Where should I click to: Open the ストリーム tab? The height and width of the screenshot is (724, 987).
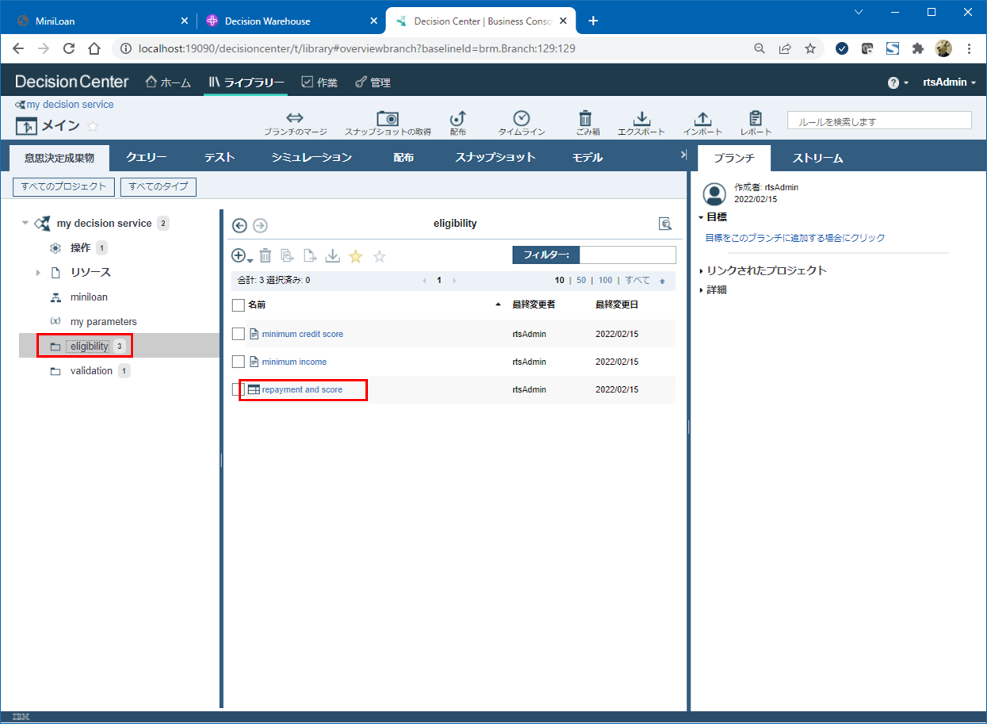click(x=818, y=159)
